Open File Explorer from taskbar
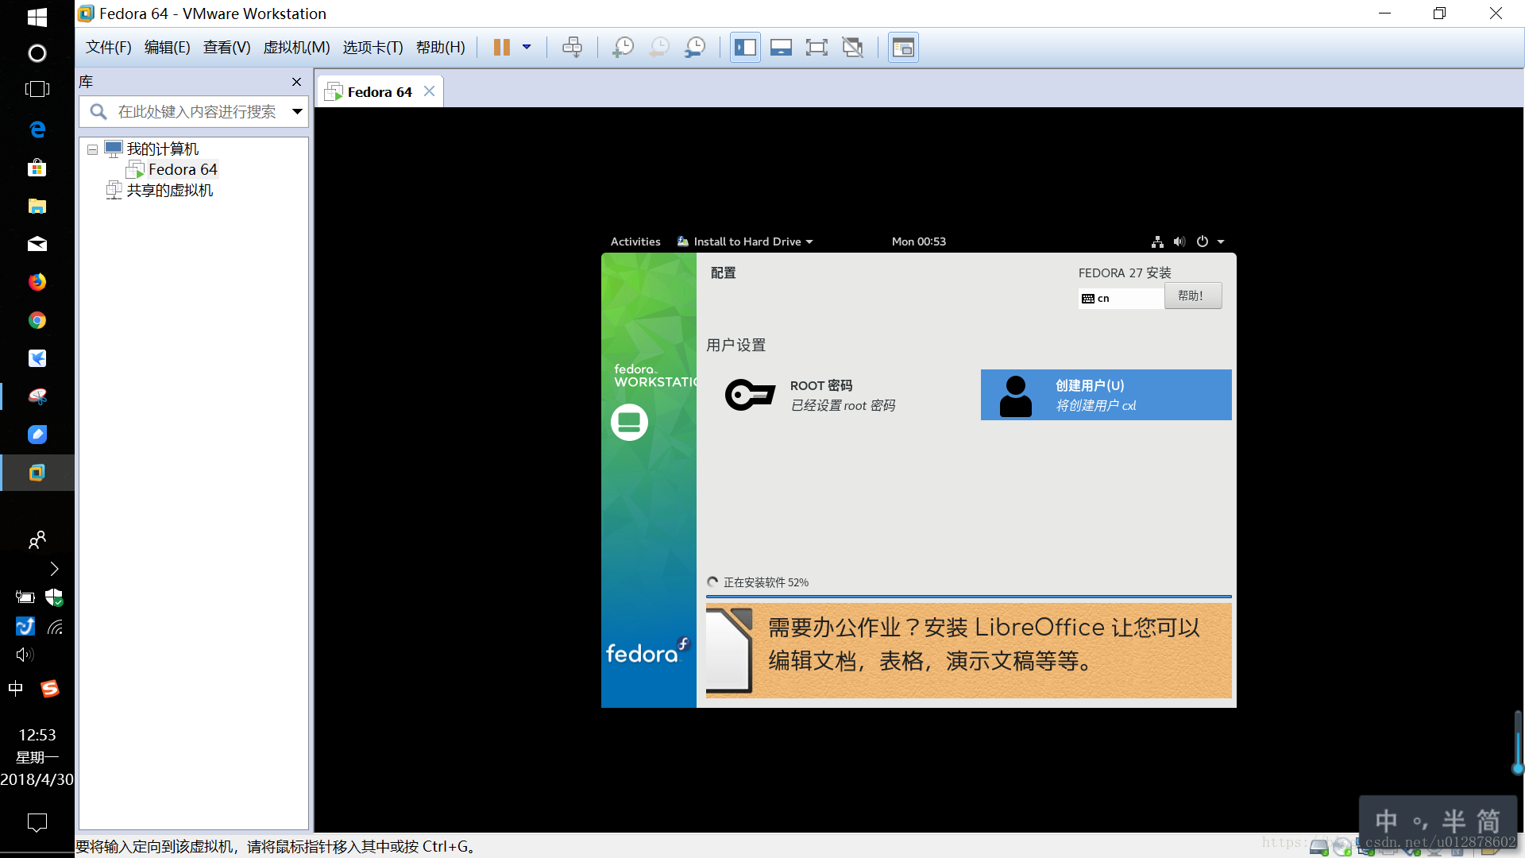The height and width of the screenshot is (858, 1525). (37, 206)
